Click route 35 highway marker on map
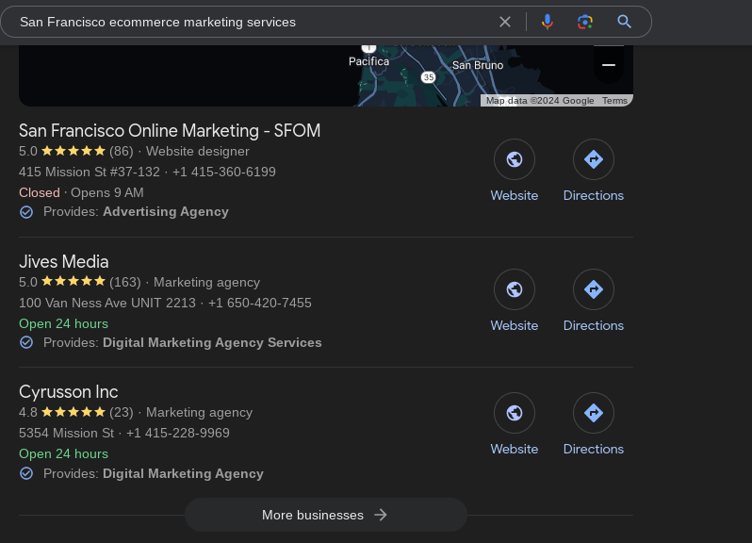Image resolution: width=752 pixels, height=543 pixels. 428,76
